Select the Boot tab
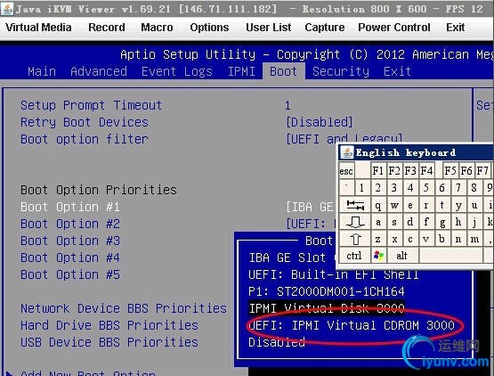The width and height of the screenshot is (494, 376). coord(284,71)
